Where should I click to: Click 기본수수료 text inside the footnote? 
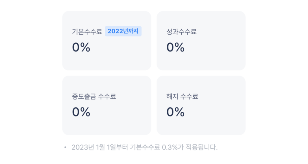[x=145, y=147]
